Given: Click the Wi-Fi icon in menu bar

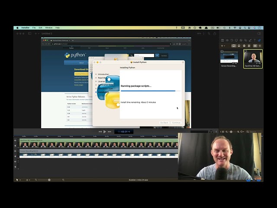Looking at the screenshot, I should coord(235,28).
